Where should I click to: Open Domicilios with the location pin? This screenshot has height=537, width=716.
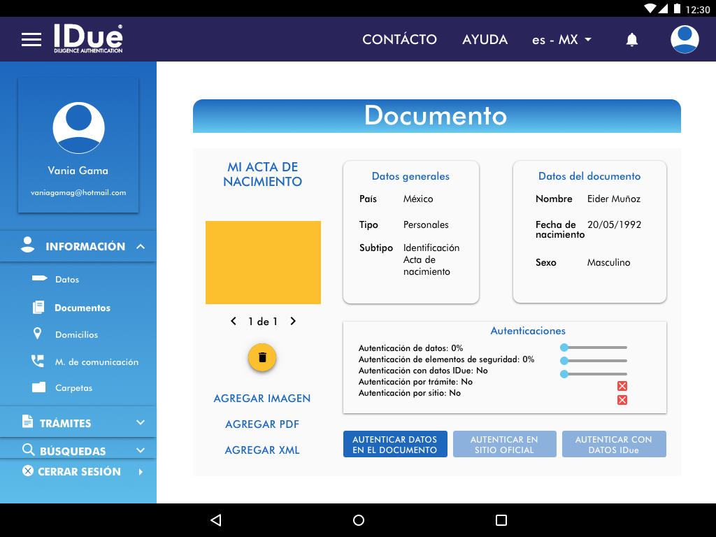(76, 335)
